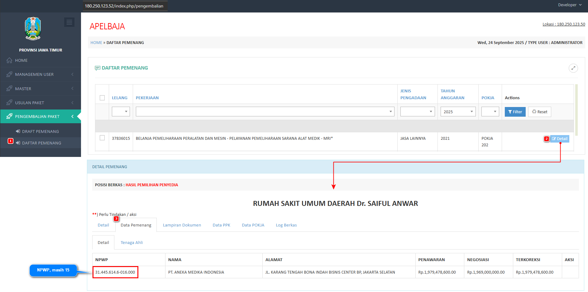This screenshot has height=292, width=588.
Task: Open the Developer dropdown in top bar
Action: (x=569, y=5)
